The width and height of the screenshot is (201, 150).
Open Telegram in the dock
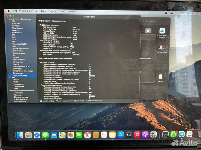coord(181,134)
